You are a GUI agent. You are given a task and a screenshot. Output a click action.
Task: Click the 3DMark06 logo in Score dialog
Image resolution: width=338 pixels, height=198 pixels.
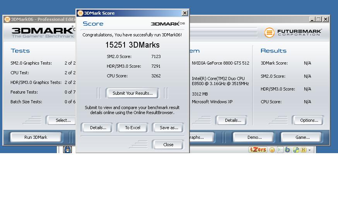[168, 24]
